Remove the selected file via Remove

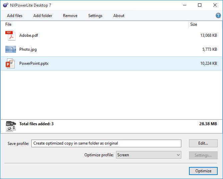pyautogui.click(x=70, y=16)
